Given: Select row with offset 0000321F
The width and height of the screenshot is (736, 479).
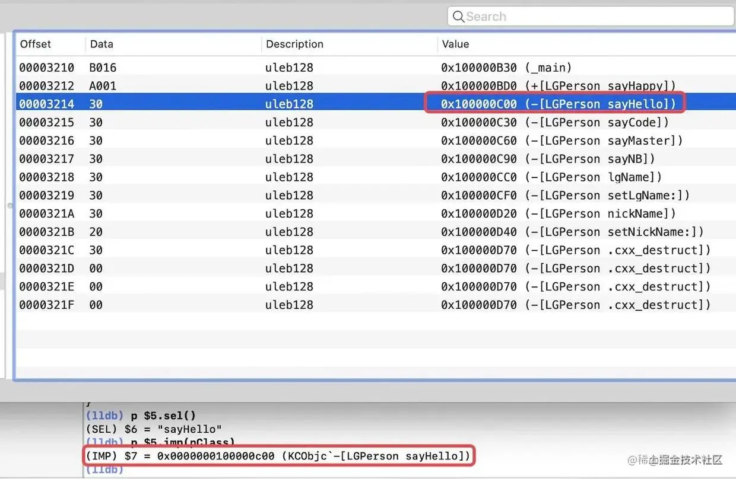Looking at the screenshot, I should point(375,305).
